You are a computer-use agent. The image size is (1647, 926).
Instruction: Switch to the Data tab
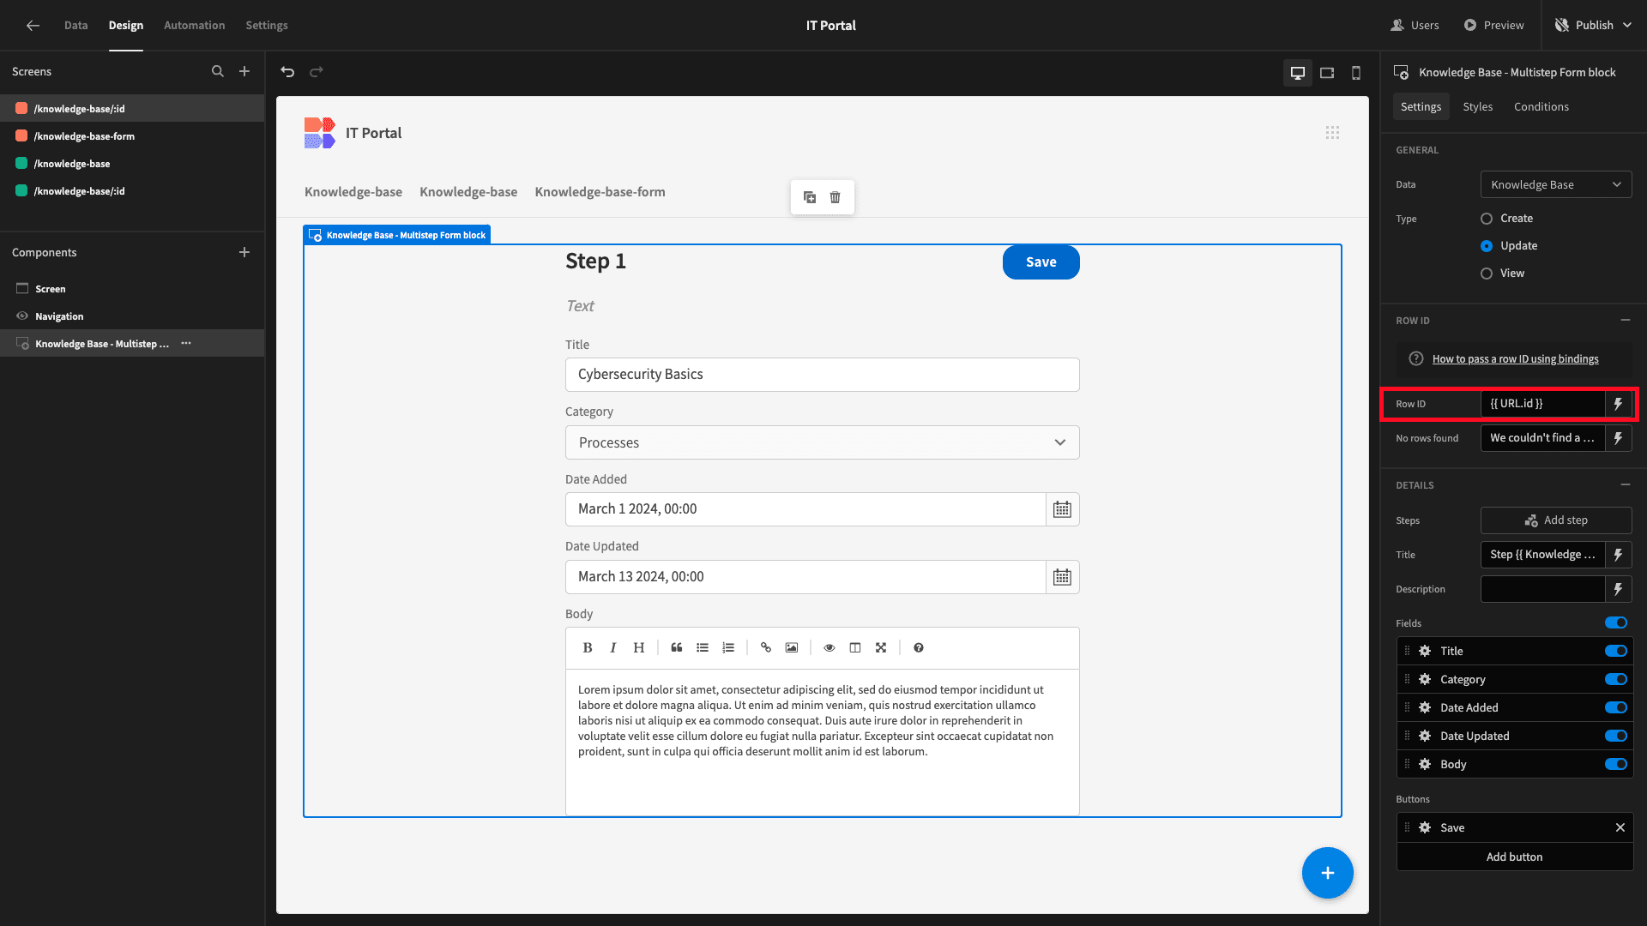[x=75, y=26]
